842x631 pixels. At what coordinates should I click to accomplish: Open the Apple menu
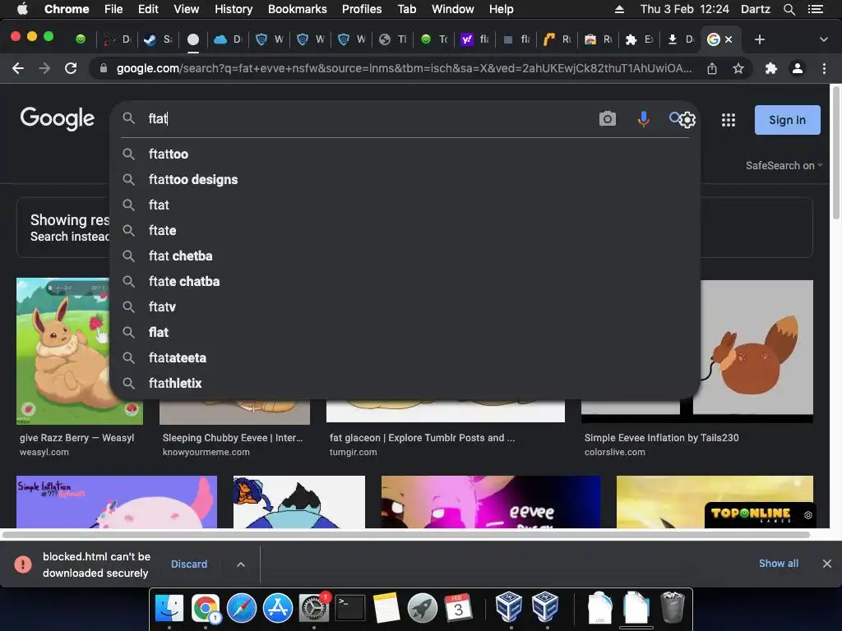(22, 9)
